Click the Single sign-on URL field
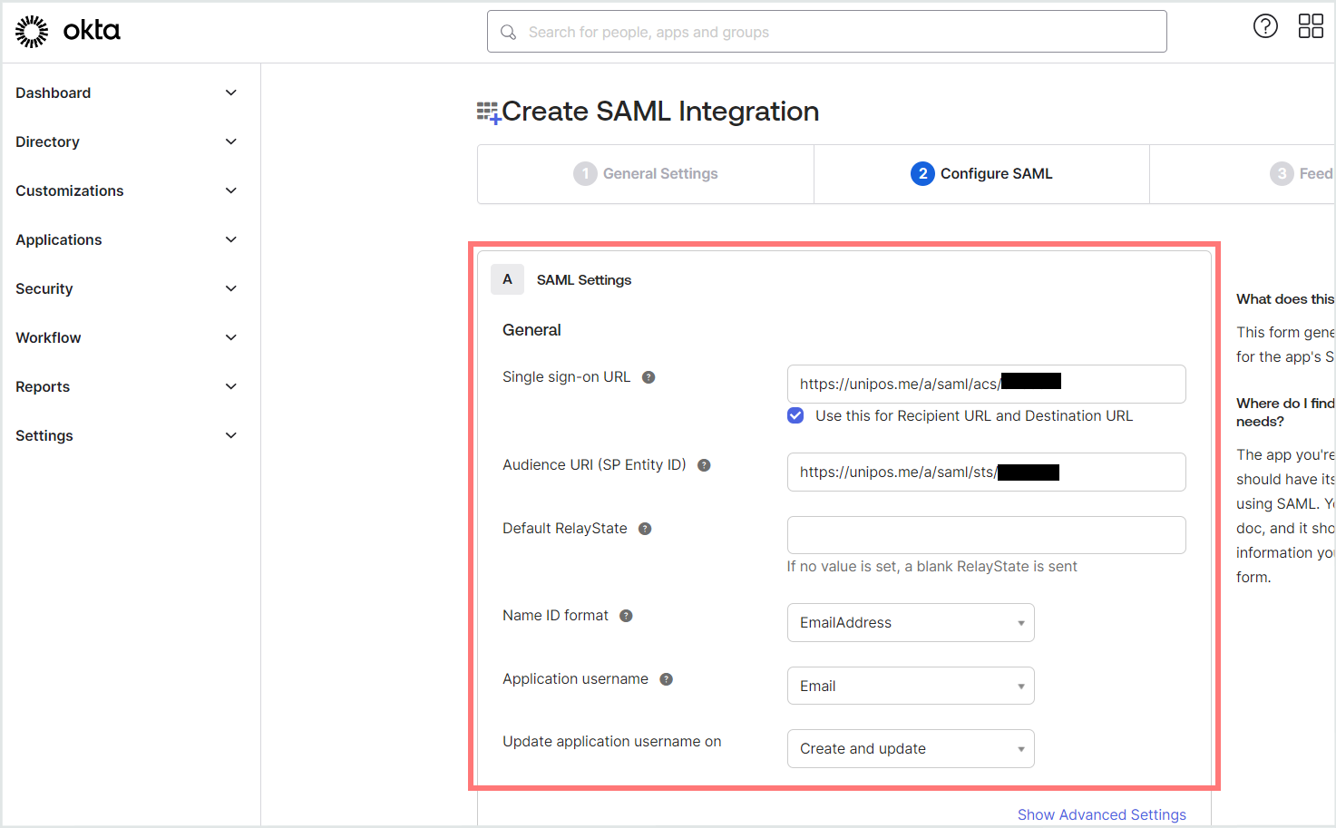 (x=986, y=385)
